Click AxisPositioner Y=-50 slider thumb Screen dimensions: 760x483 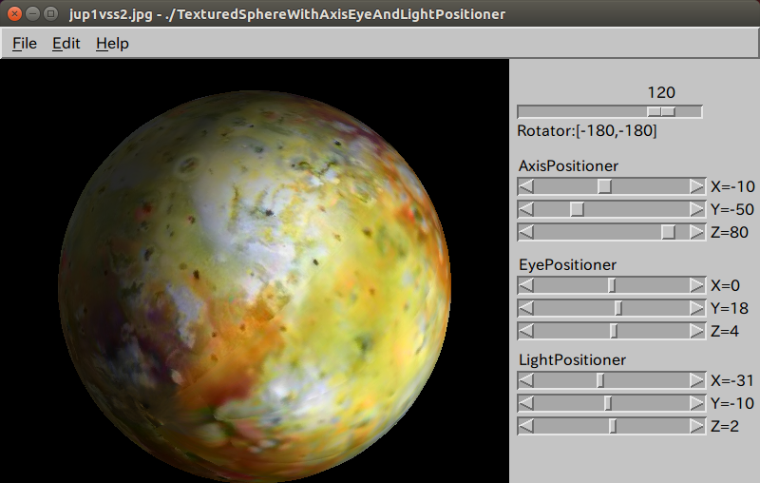577,209
